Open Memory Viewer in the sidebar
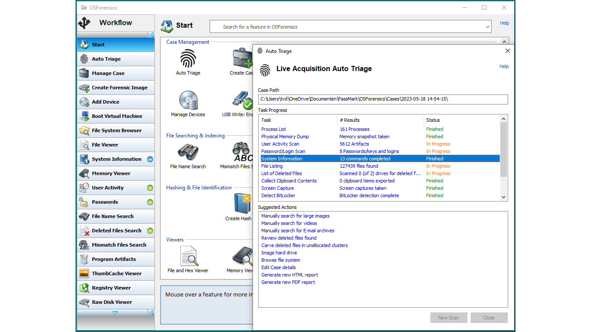 pos(116,173)
